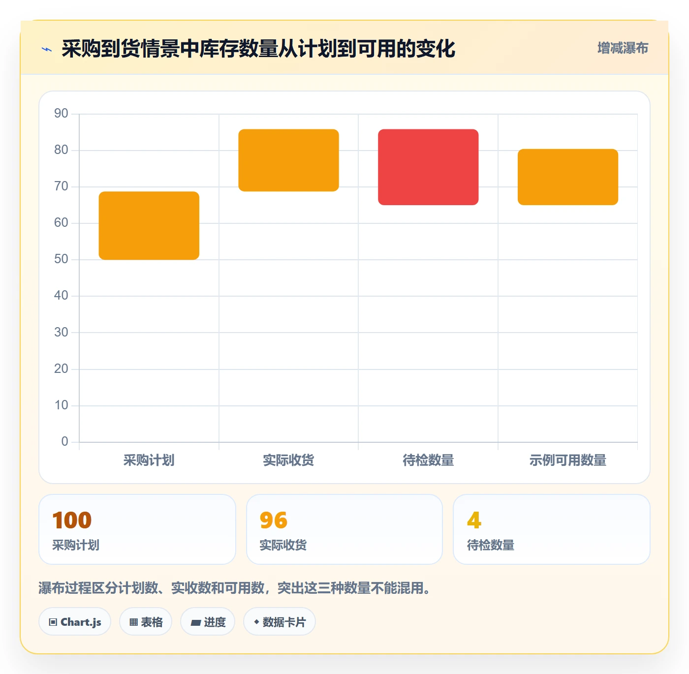Viewport: 689px width, 674px height.
Task: Click the y-axis value 50
Action: tap(61, 259)
